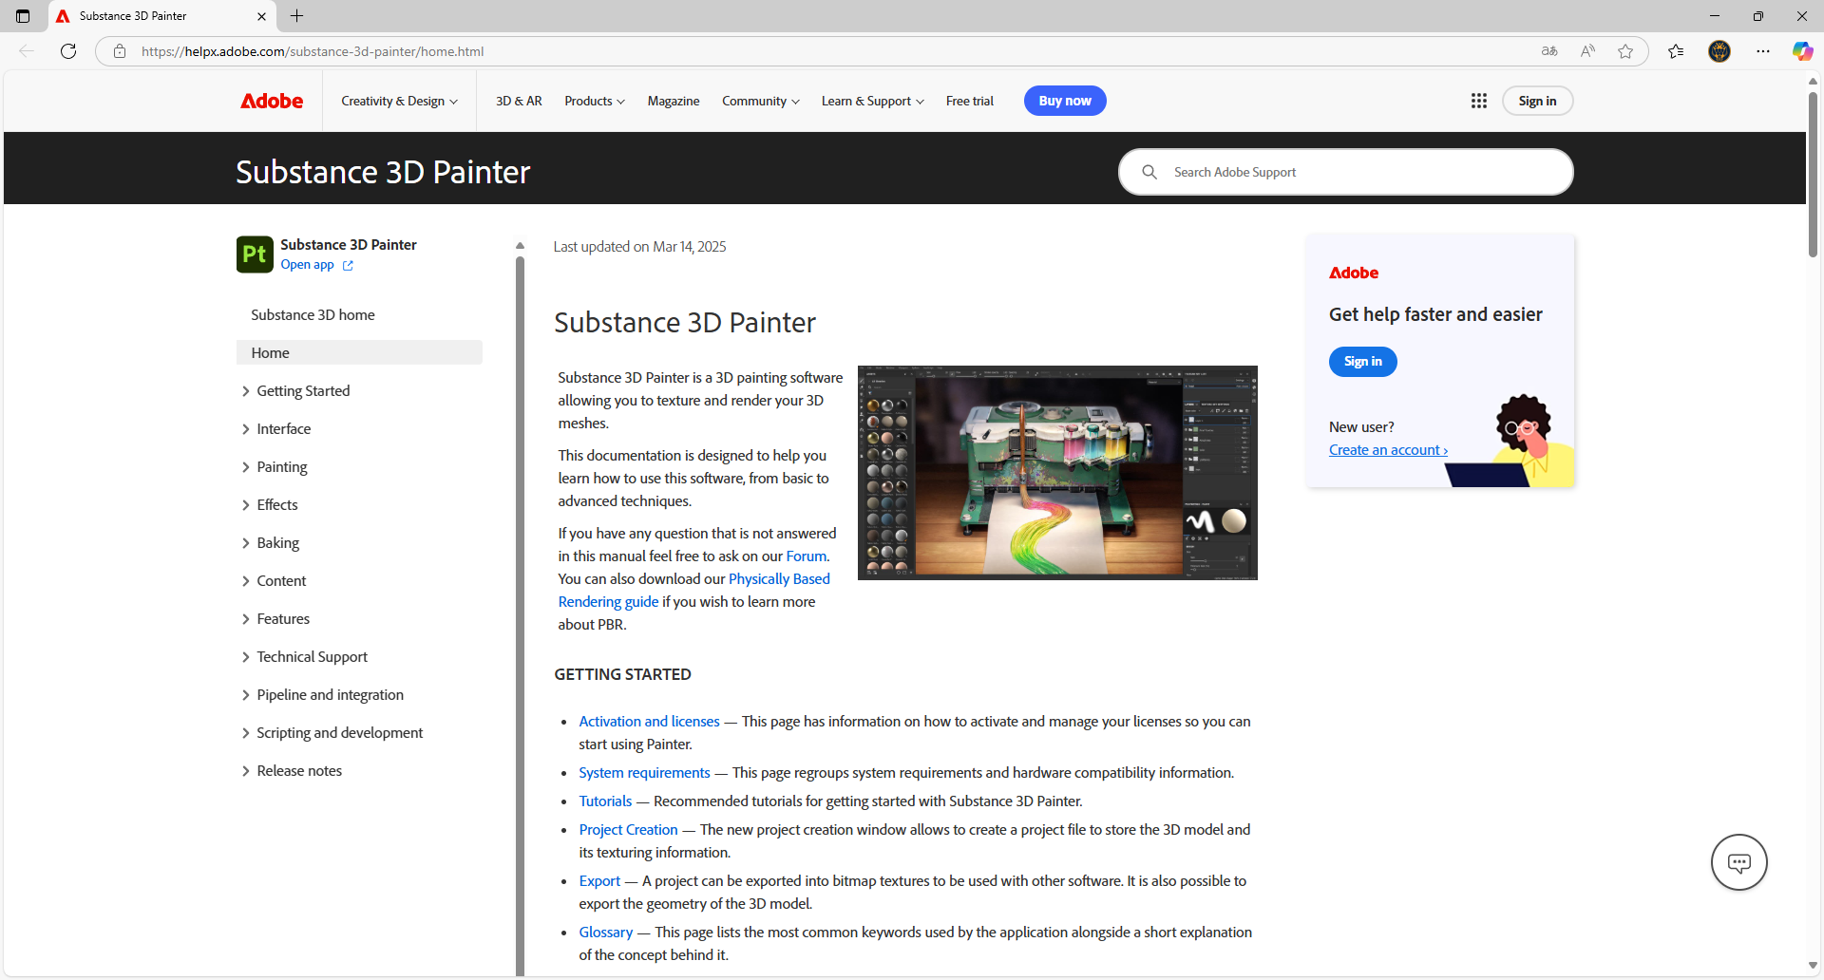Click the Adobe logo in help card

click(1354, 273)
